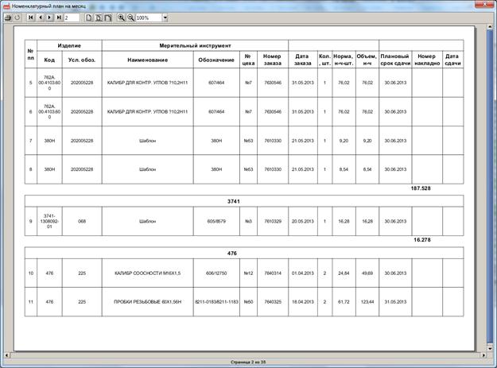Click the 'Дата сдачи' column header
This screenshot has height=368, width=497.
452,60
